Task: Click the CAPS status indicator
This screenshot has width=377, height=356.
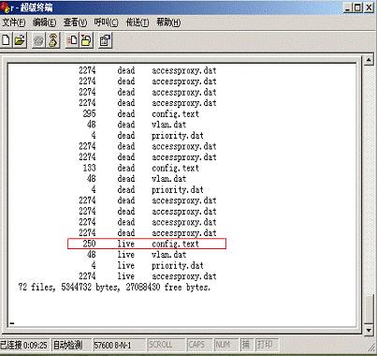Action: 199,345
